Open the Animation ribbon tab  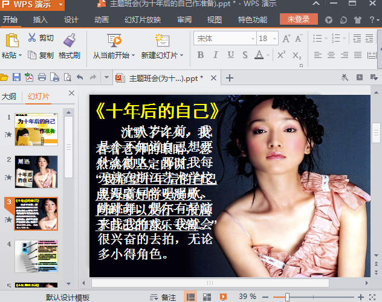(x=102, y=20)
